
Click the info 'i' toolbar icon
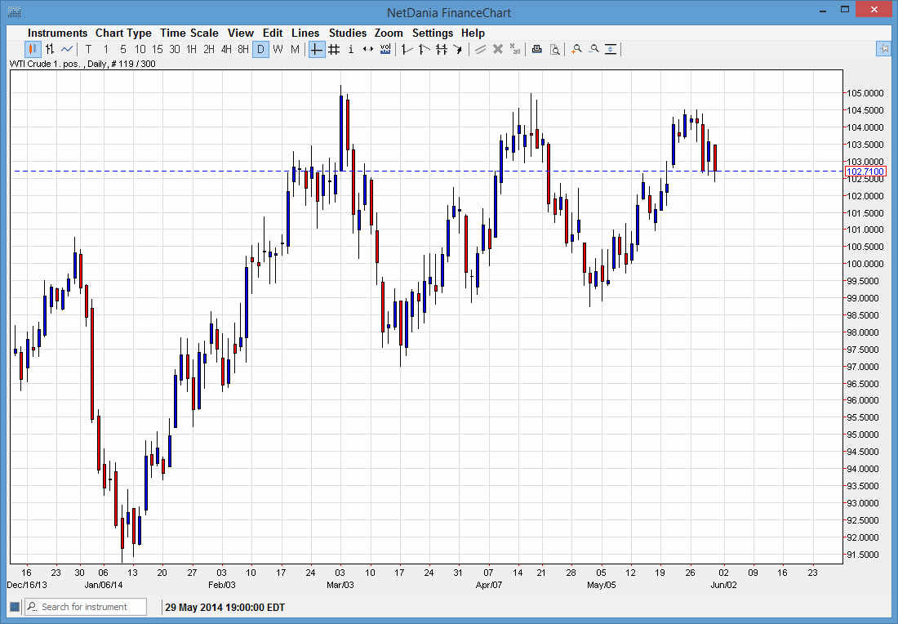pos(351,49)
